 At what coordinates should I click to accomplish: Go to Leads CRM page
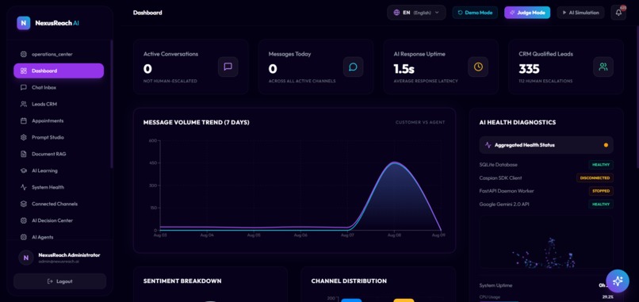(x=59, y=104)
